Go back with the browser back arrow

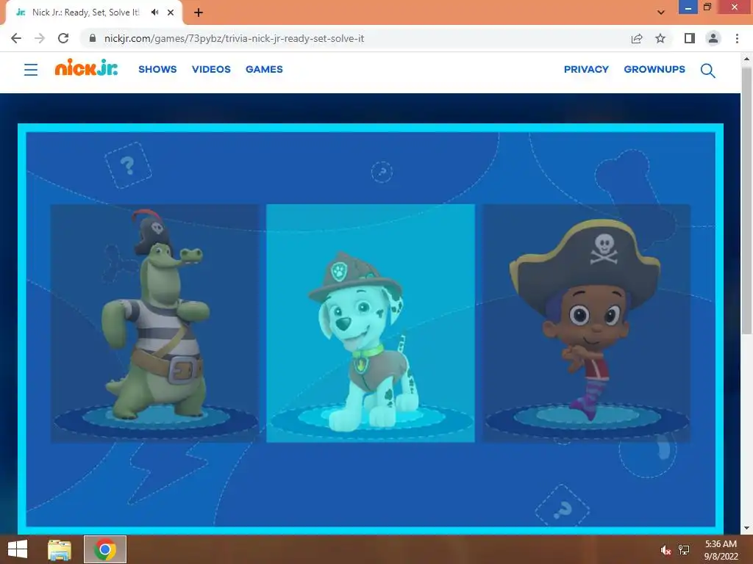coord(16,38)
